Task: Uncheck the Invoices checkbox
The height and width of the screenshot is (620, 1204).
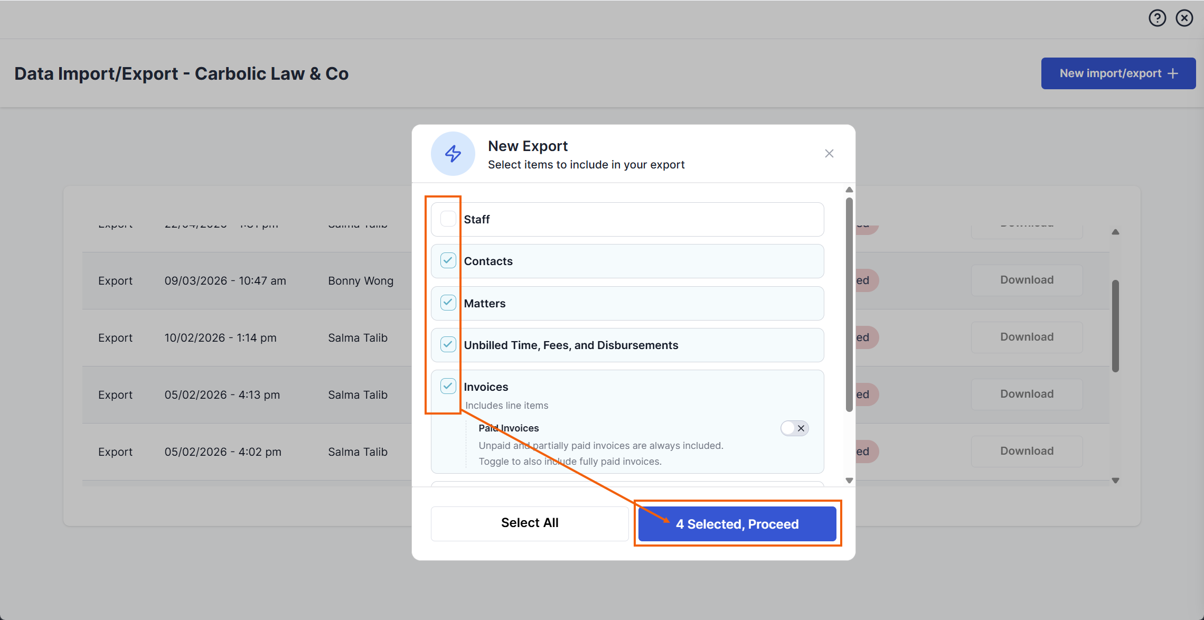Action: 448,386
